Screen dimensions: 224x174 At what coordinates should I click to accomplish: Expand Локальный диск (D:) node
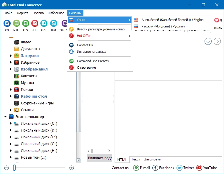[x=11, y=130]
